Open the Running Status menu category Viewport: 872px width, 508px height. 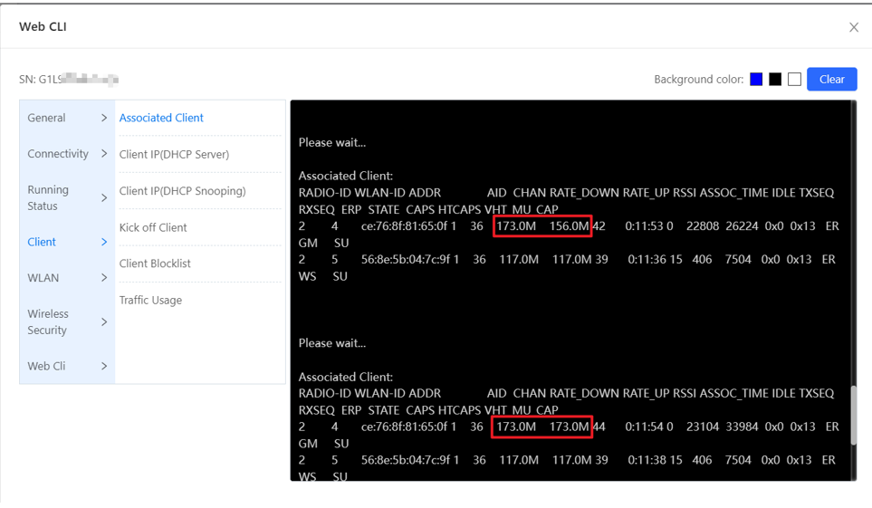click(x=48, y=197)
